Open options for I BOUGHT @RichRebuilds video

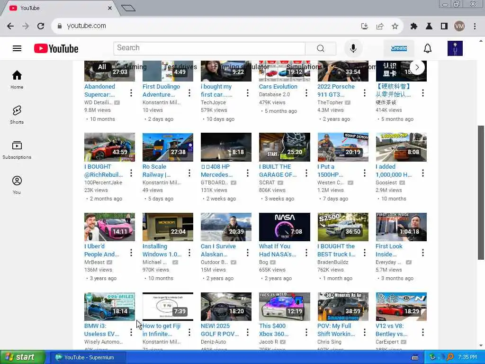(131, 173)
